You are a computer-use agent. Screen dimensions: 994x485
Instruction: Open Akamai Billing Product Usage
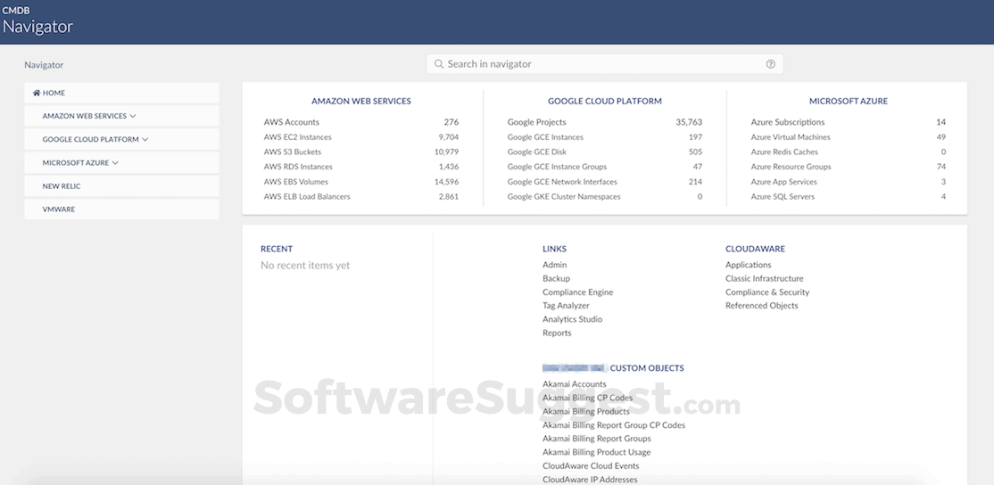coord(597,452)
